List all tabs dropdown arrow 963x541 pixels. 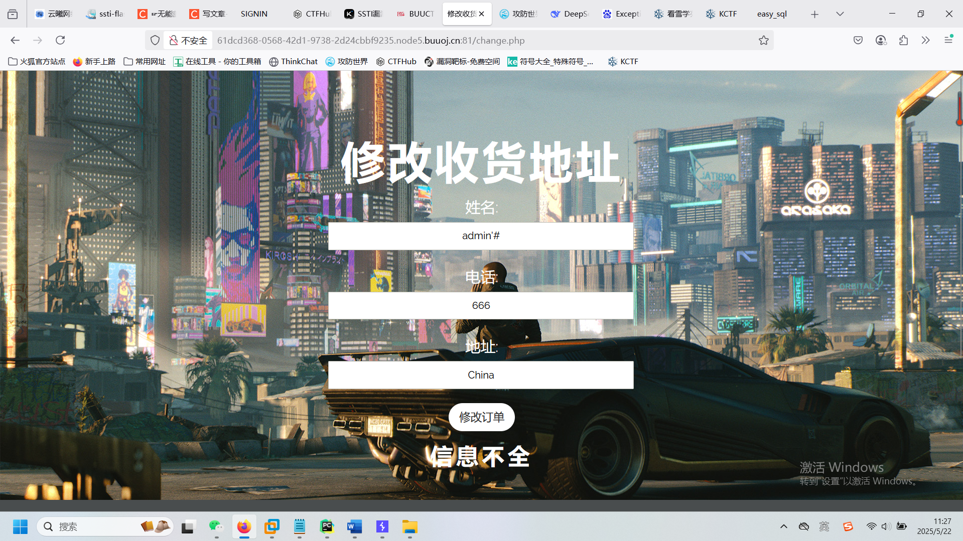(x=840, y=14)
